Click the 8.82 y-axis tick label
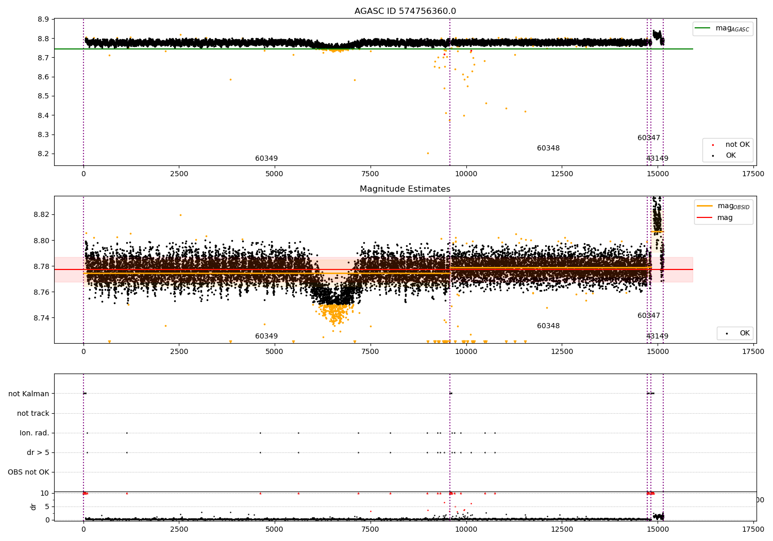 point(42,214)
